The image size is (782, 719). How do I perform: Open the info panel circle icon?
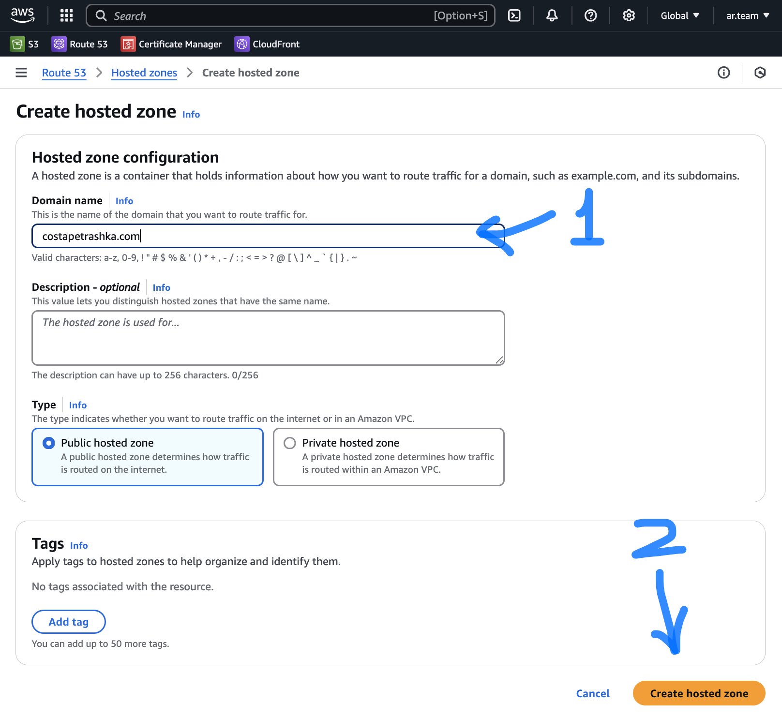click(x=723, y=73)
